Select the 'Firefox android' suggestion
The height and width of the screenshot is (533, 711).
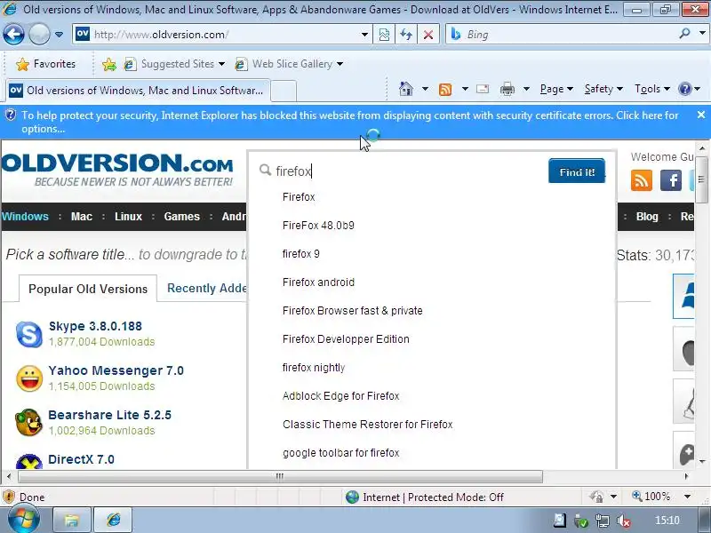[x=318, y=282]
